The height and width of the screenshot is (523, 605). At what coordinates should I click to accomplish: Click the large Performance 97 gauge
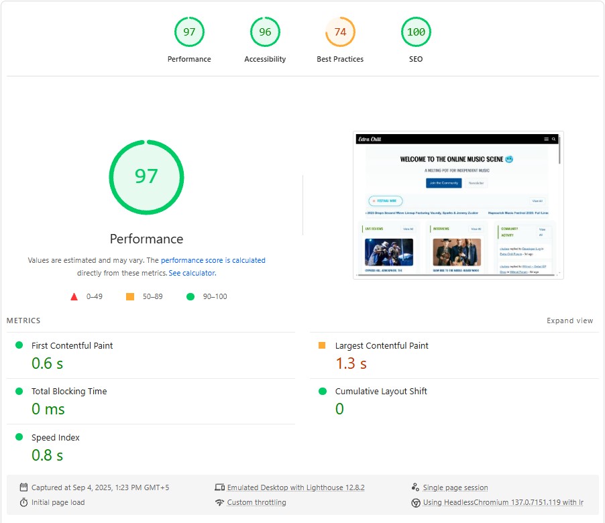coord(146,177)
